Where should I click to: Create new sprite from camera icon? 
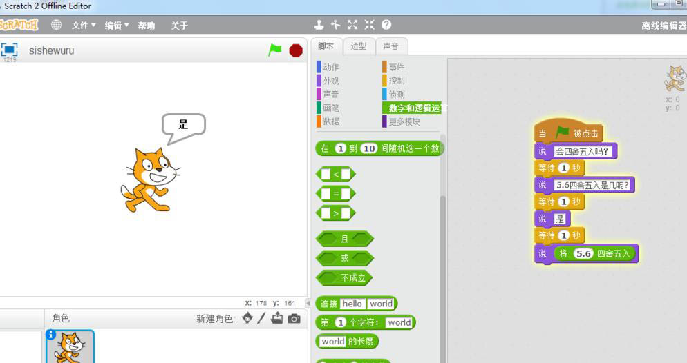(294, 318)
